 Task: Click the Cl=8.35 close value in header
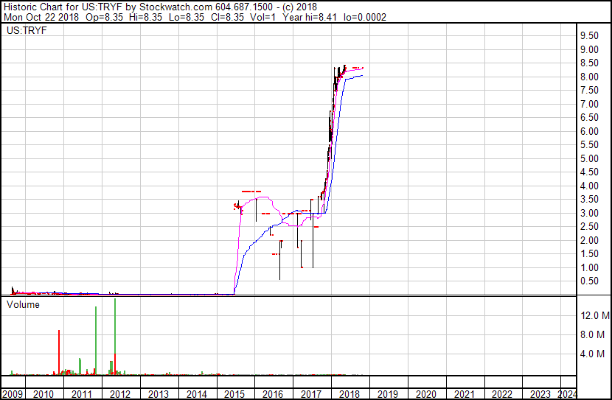point(227,17)
